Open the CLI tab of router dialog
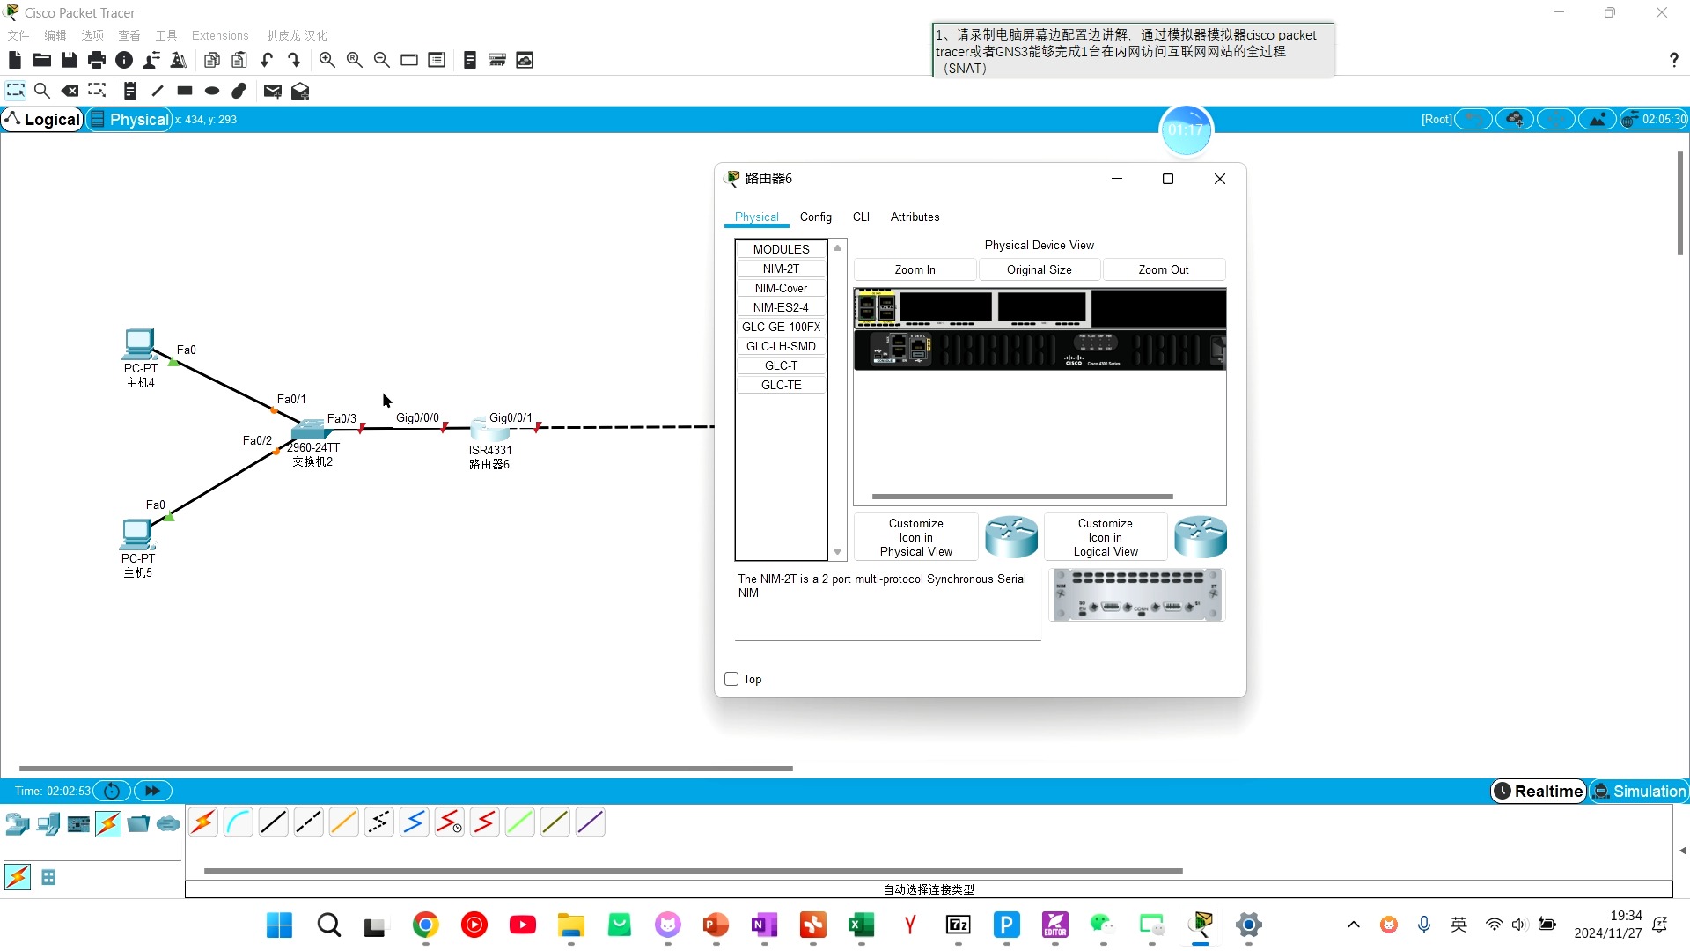This screenshot has height=951, width=1690. (861, 217)
